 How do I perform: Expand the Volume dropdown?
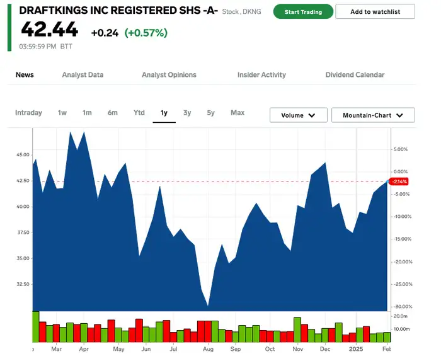click(x=299, y=115)
